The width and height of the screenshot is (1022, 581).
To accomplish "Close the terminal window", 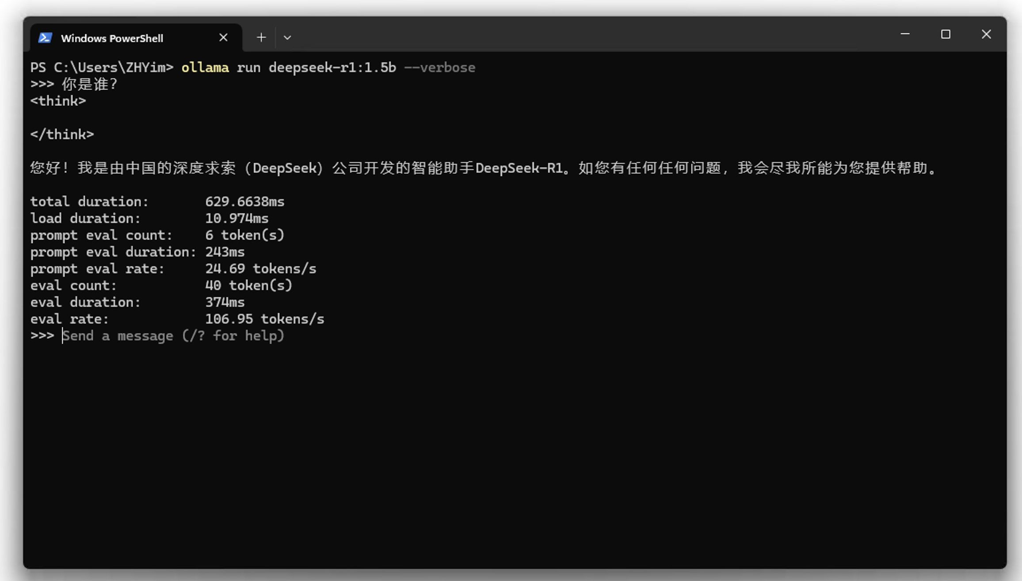I will tap(986, 34).
